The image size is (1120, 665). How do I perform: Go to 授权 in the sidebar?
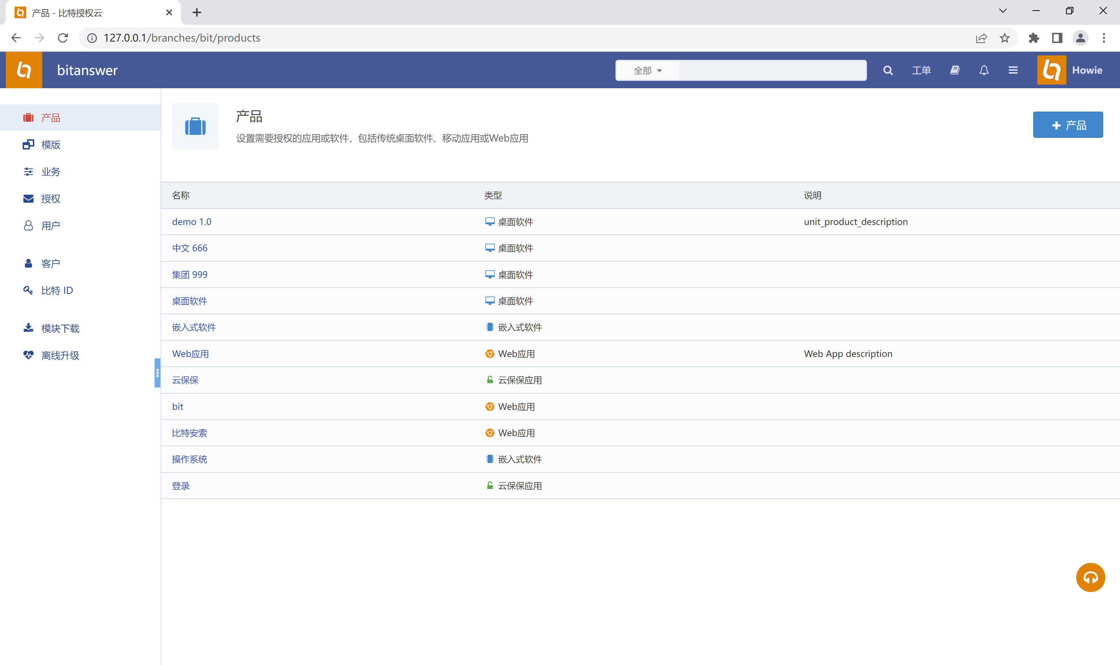51,198
